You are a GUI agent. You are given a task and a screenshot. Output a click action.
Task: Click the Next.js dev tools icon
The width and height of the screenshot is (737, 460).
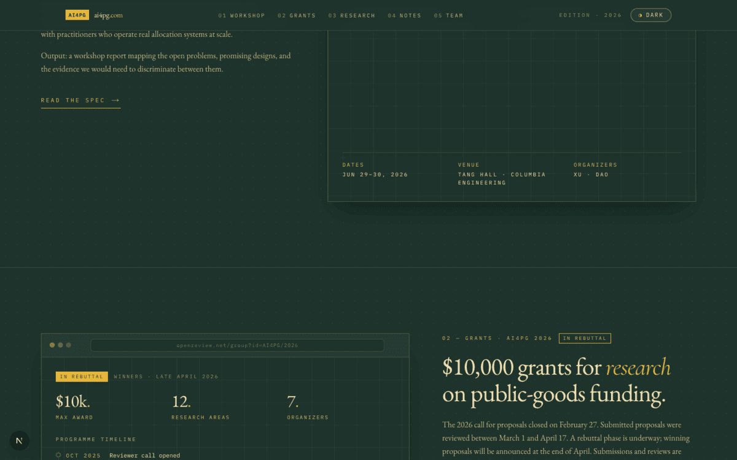(19, 440)
